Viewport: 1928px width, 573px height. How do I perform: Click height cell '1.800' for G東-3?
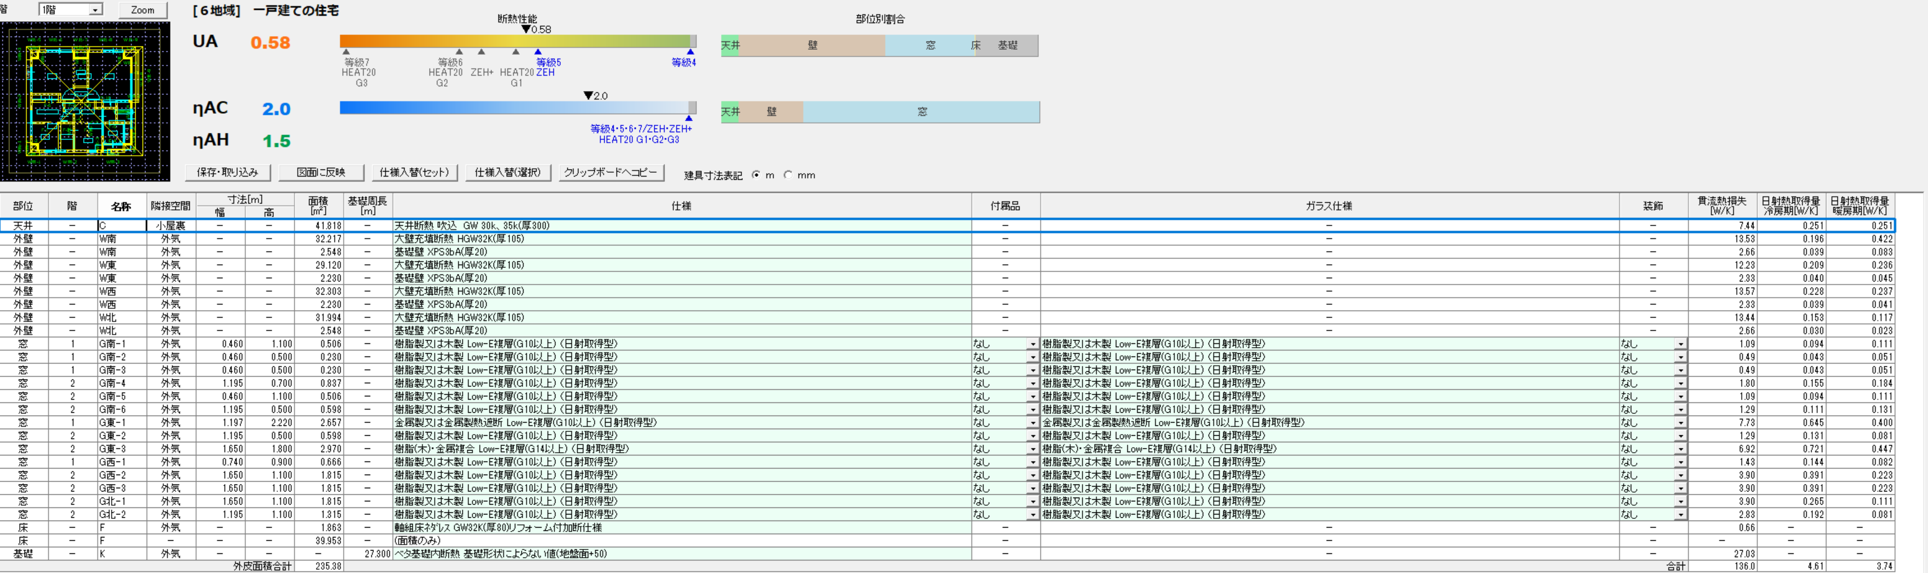pos(269,449)
